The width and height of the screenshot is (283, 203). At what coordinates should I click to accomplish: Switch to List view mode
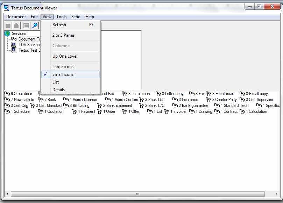(x=70, y=82)
